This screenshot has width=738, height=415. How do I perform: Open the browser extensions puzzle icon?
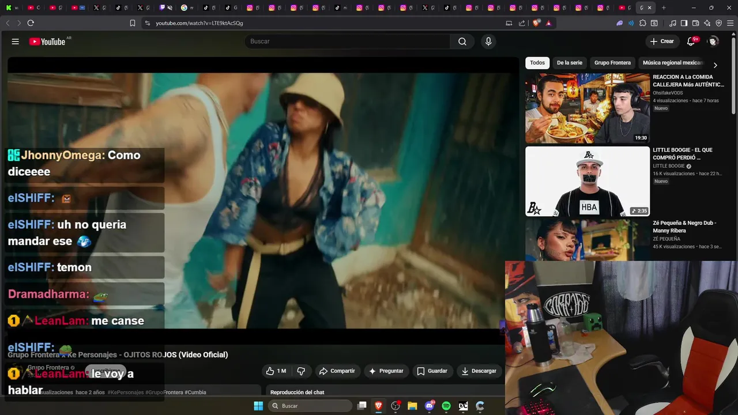(x=643, y=23)
